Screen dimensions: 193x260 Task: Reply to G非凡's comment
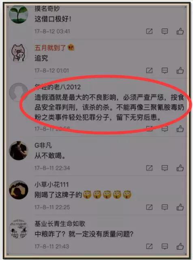[165, 168]
